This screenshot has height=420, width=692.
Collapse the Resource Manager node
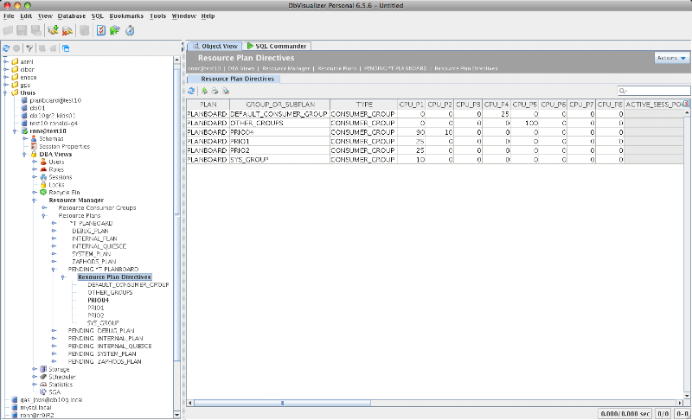pyautogui.click(x=35, y=200)
